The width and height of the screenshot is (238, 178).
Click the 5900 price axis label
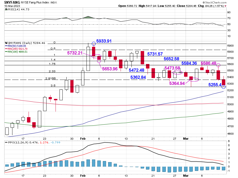tap(230, 46)
